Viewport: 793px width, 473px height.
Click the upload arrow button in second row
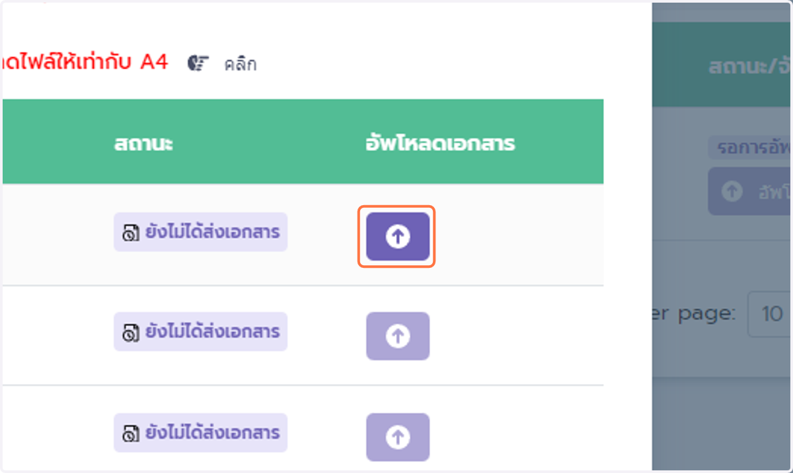(x=398, y=336)
